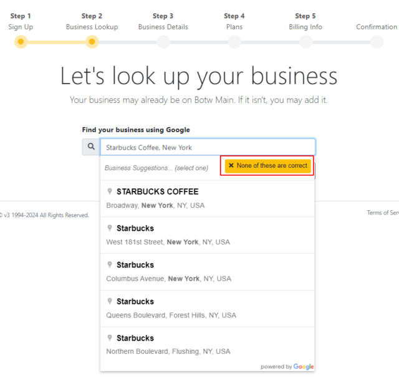Select Starbucks West 181st Street suggestion

coord(208,235)
